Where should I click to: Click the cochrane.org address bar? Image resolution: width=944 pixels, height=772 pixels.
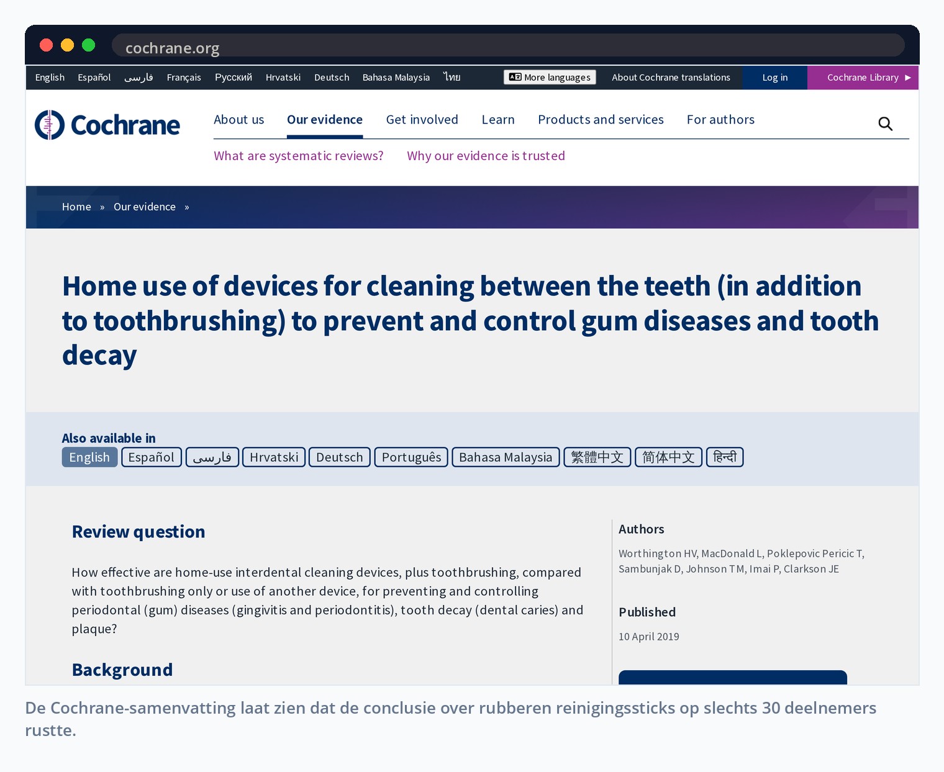tap(508, 45)
